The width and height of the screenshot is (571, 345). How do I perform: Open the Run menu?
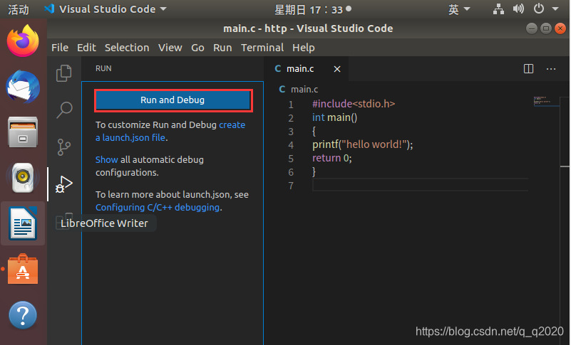point(222,48)
